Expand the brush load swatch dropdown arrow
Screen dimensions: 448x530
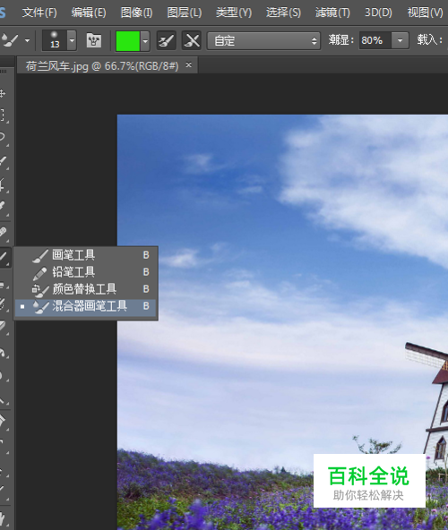point(145,41)
